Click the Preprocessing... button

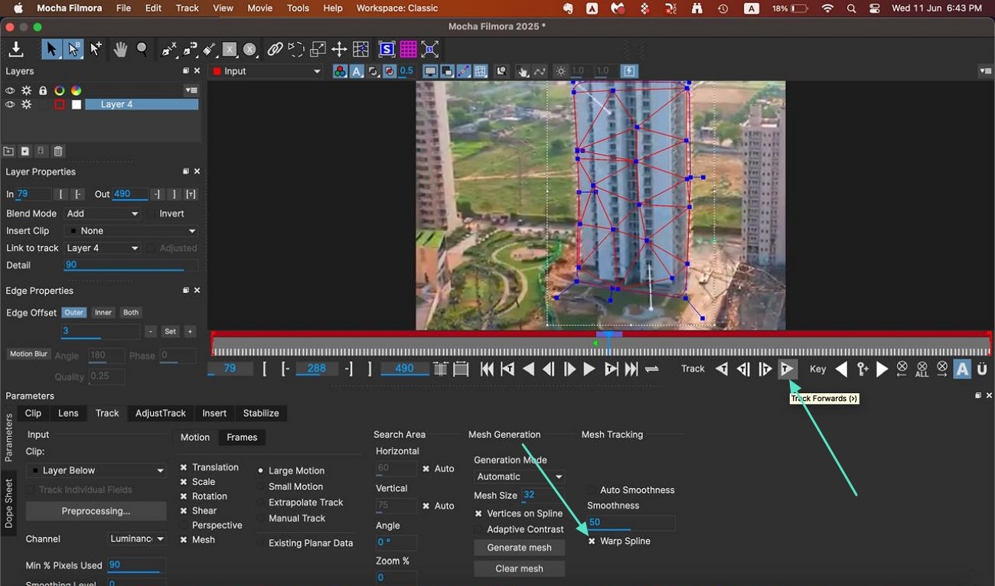tap(96, 511)
